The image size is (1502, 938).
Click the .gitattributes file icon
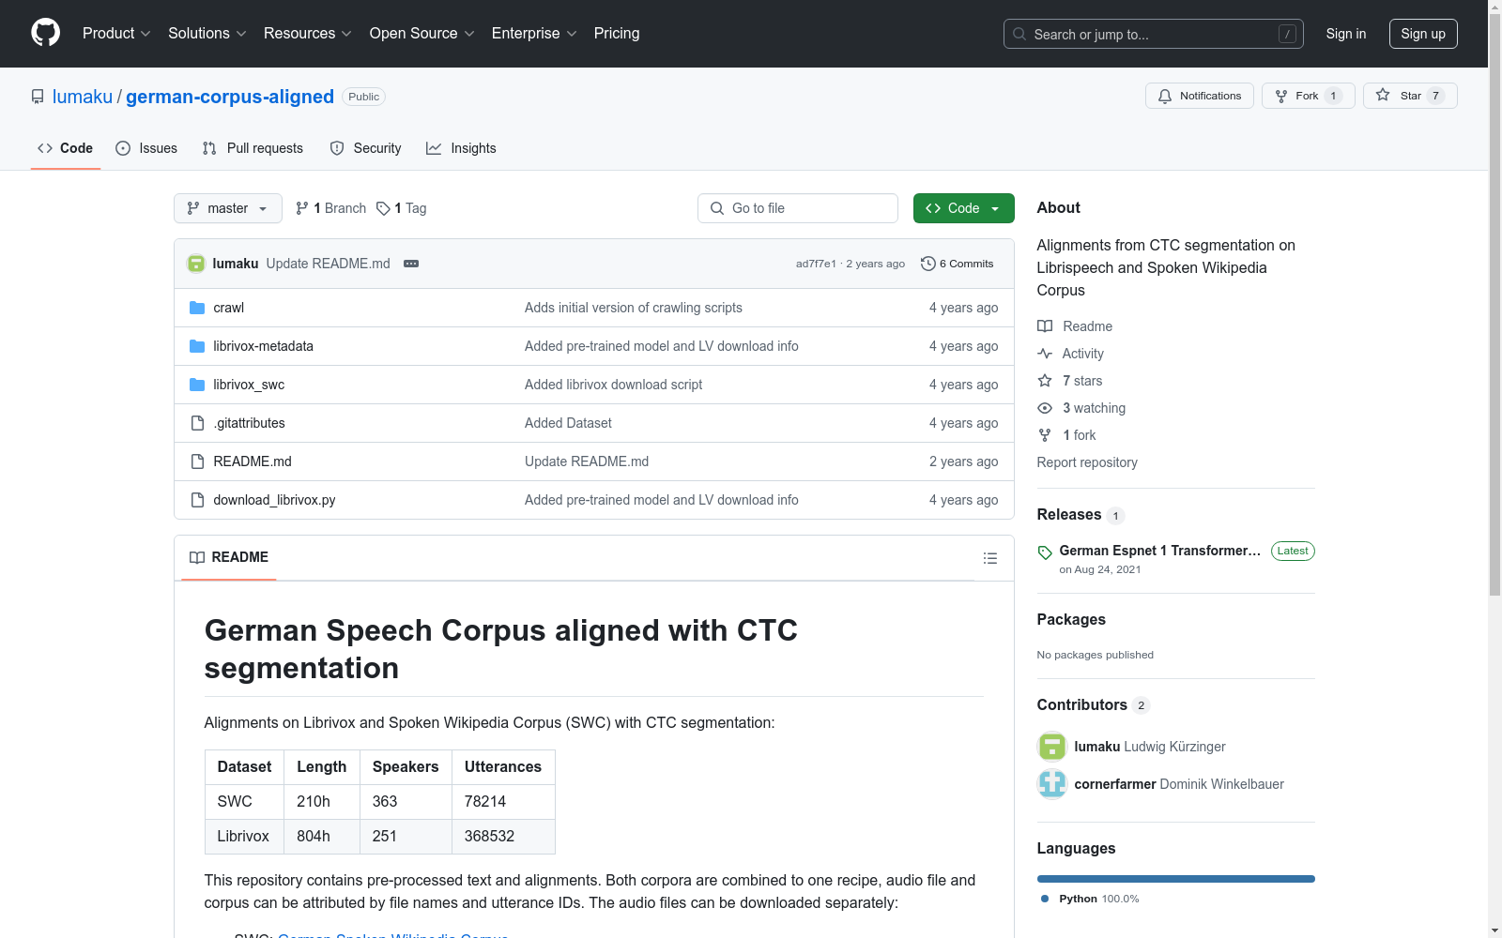197,423
